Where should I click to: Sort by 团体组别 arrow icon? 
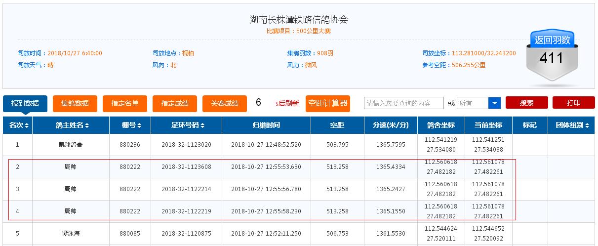pos(587,126)
